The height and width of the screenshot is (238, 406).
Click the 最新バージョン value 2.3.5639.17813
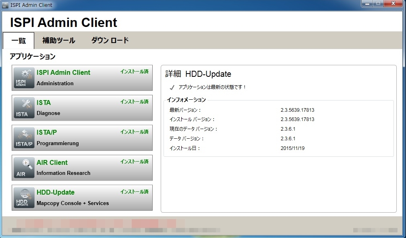pos(298,110)
